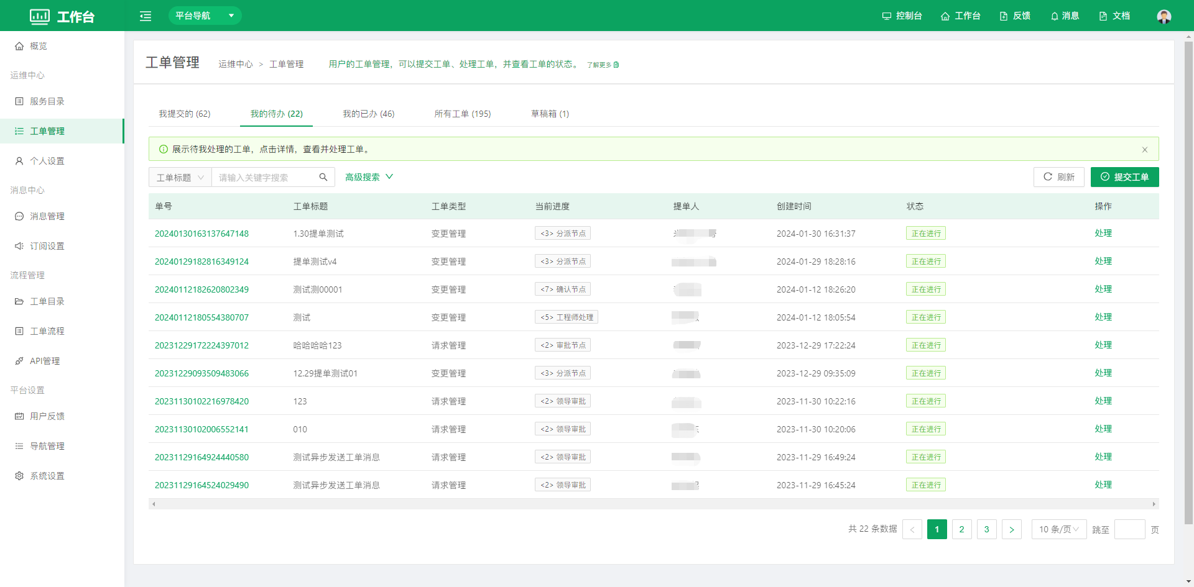Click 处理 for ticket titled 010
This screenshot has width=1194, height=587.
[x=1103, y=429]
